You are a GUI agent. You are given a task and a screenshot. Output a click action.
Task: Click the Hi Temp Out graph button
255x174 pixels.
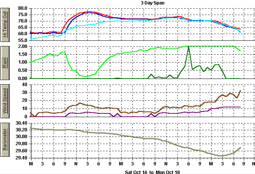tap(5, 25)
